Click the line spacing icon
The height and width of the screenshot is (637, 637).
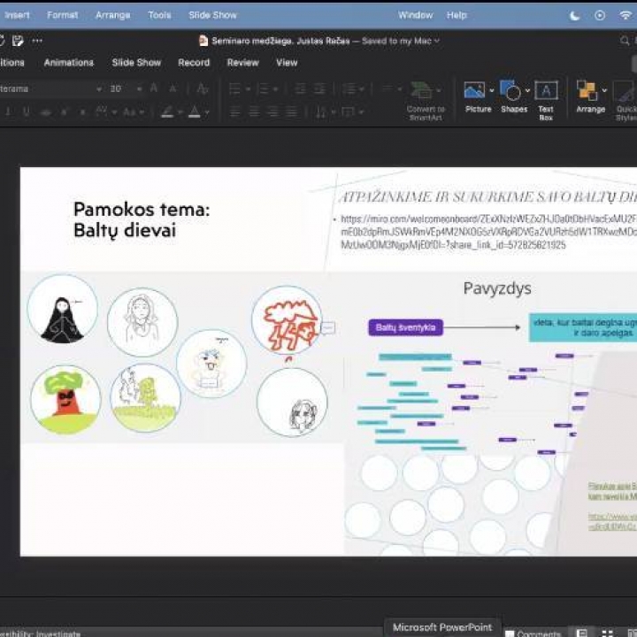pos(349,88)
